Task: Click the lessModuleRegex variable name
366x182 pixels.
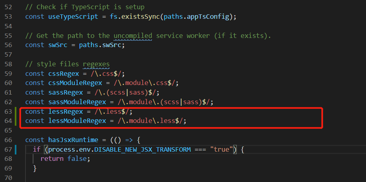Action: pyautogui.click(x=77, y=121)
